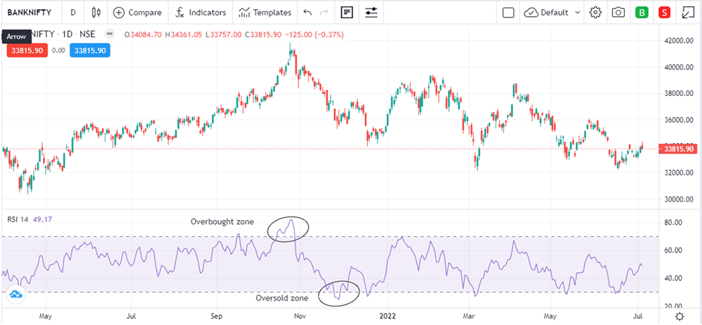Click the blue 33815.90 buy price box
This screenshot has height=325, width=702.
[90, 50]
